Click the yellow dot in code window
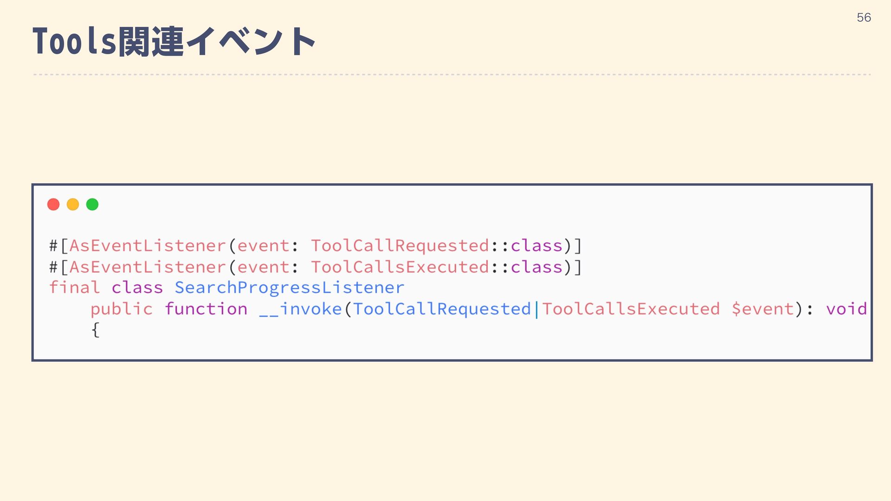 click(73, 205)
